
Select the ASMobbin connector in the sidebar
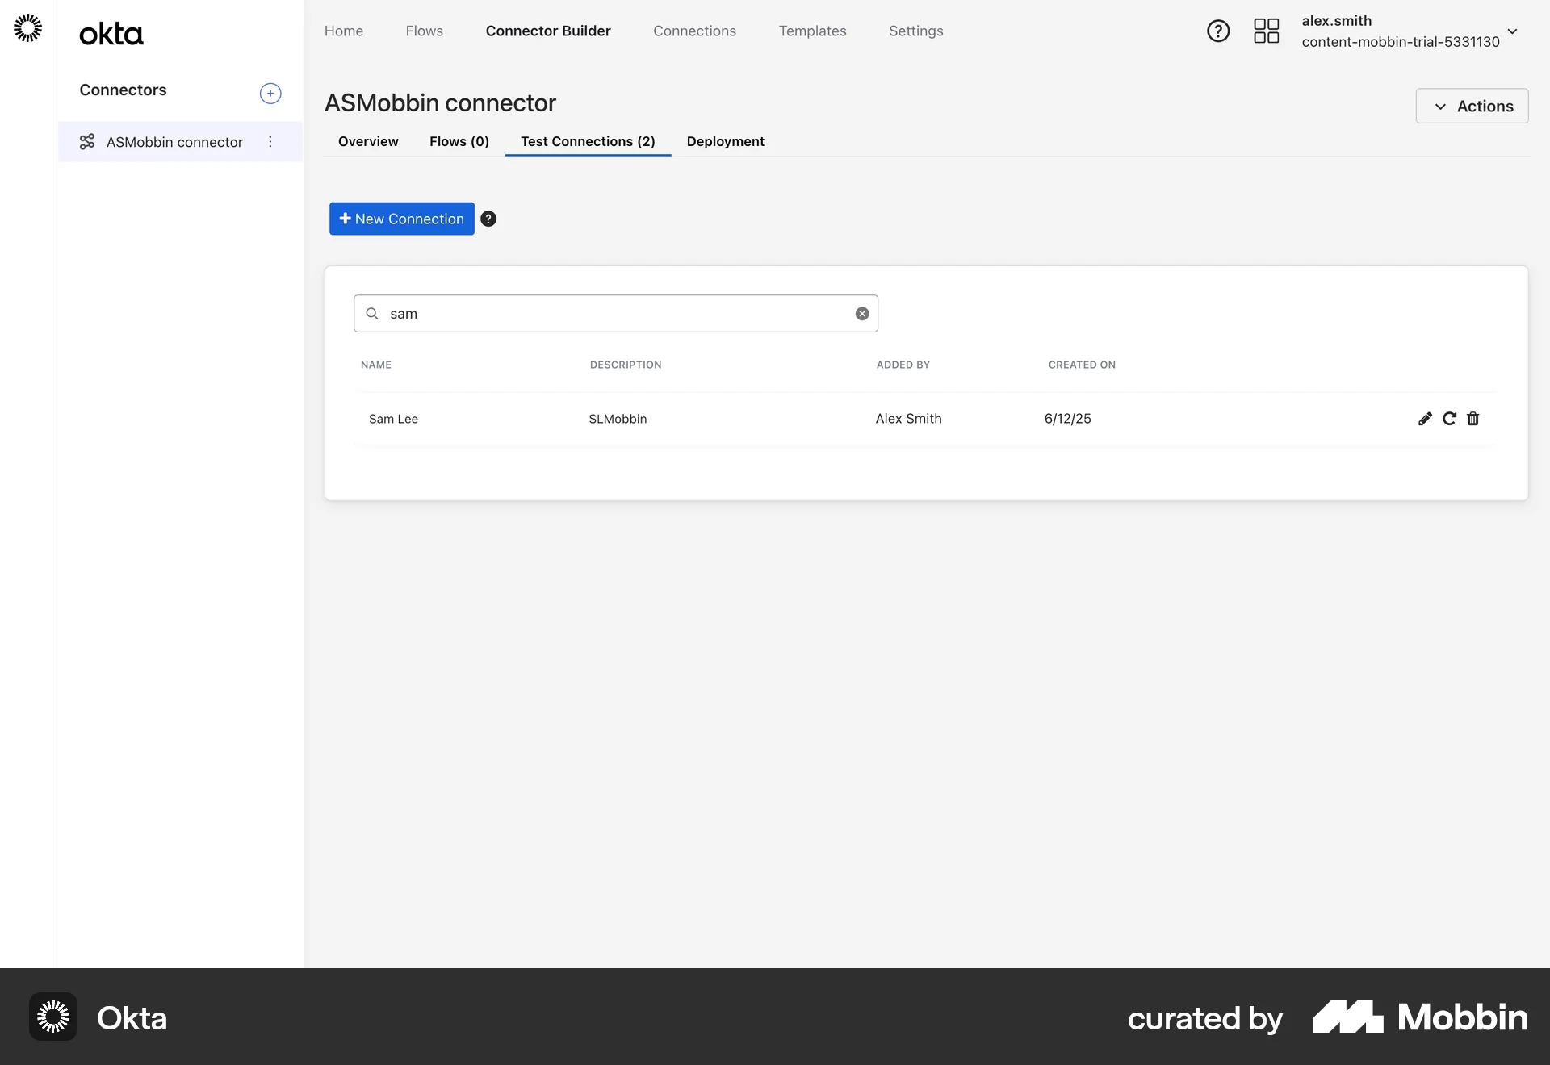pyautogui.click(x=174, y=142)
